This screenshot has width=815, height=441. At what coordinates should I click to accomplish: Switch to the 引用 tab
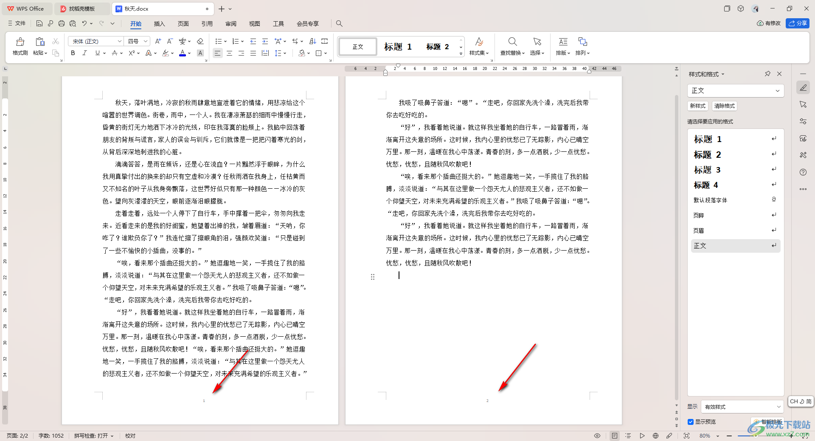pyautogui.click(x=207, y=24)
